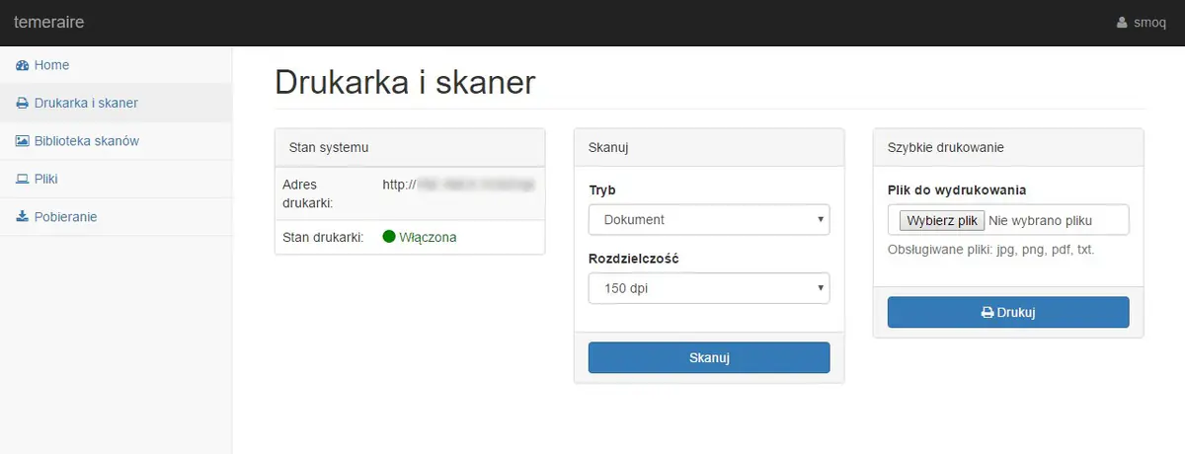
Task: Click the user icon next to smoq
Action: pyautogui.click(x=1121, y=23)
